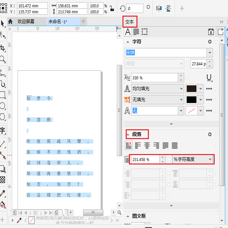Activate the Text tool (字)
The height and width of the screenshot is (228, 228).
pos(3,131)
